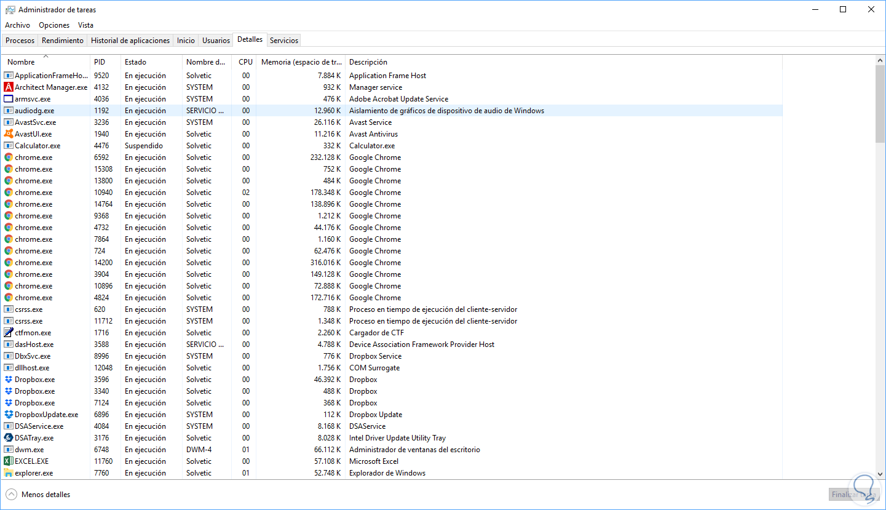Click the scrollbar up arrow
886x510 pixels.
[880, 60]
